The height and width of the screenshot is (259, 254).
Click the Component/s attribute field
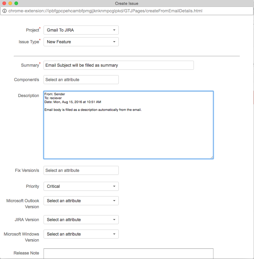pyautogui.click(x=81, y=80)
